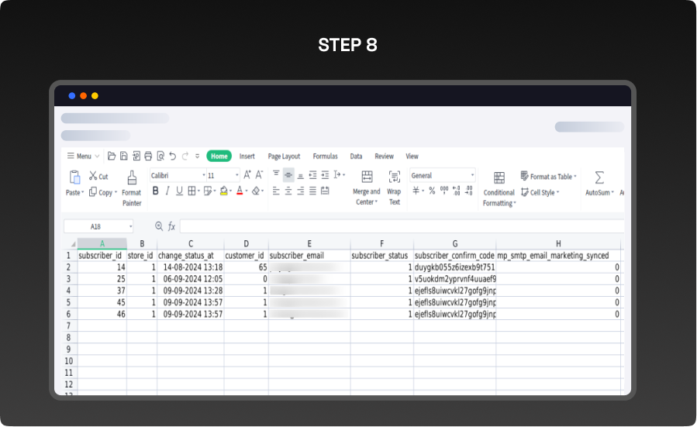Click the Merge and Center icon
The image size is (697, 427).
(x=367, y=177)
